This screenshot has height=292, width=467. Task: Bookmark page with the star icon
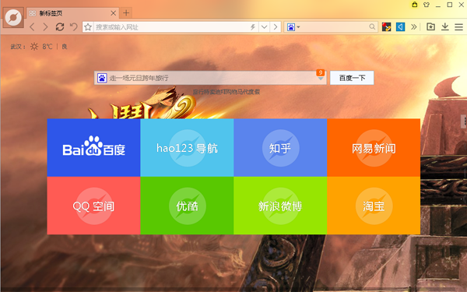tap(88, 27)
